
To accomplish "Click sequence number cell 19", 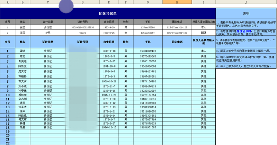I will 8,132.
